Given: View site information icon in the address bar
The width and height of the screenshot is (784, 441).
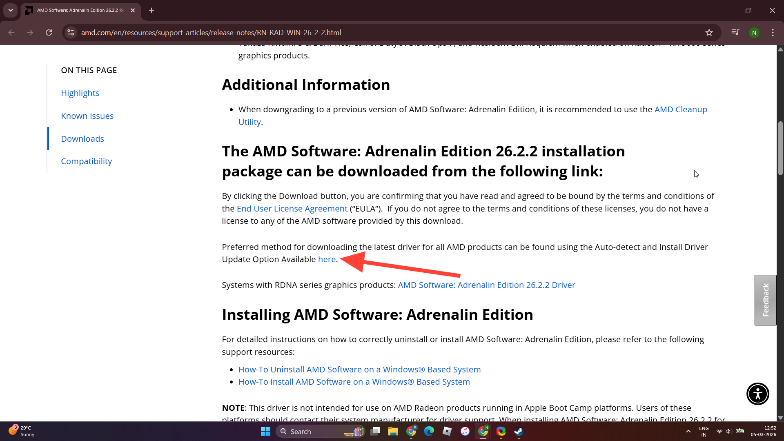Looking at the screenshot, I should point(71,33).
